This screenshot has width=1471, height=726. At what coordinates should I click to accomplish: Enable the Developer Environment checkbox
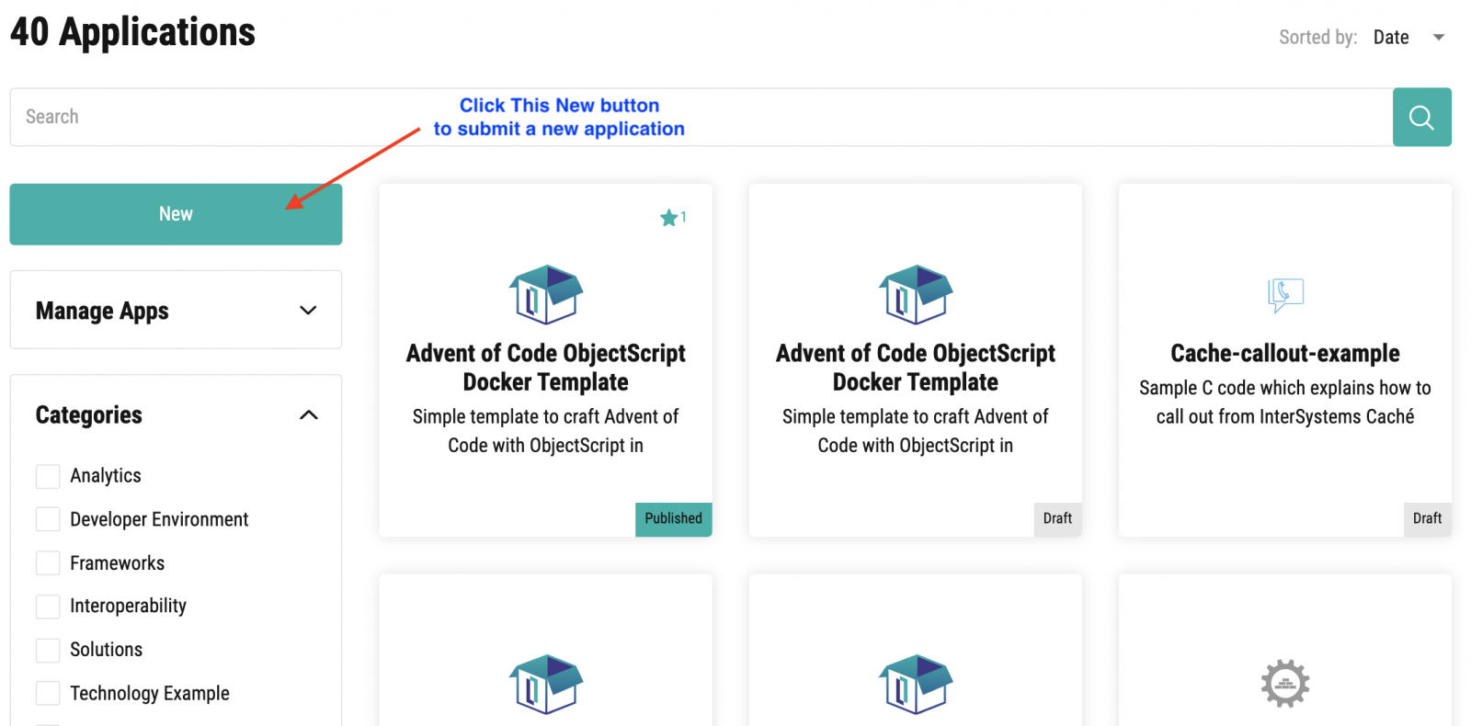coord(48,519)
